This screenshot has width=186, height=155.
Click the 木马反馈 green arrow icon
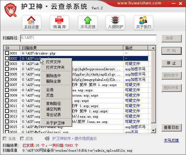point(88,23)
